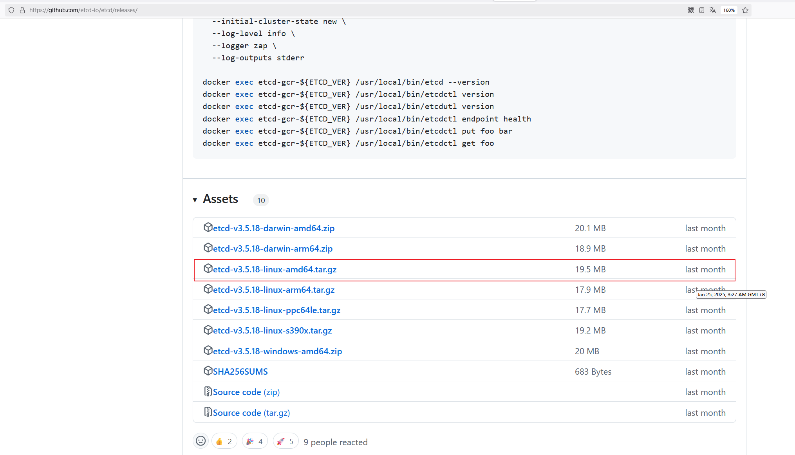
Task: Download Source code (zip)
Action: point(246,392)
